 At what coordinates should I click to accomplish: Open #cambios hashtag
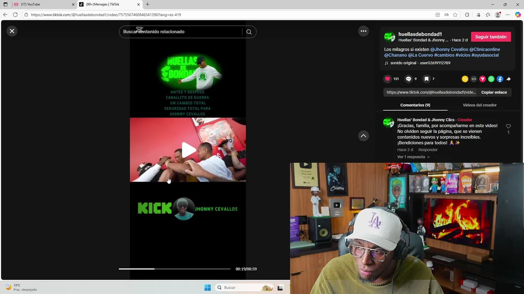[x=444, y=55]
